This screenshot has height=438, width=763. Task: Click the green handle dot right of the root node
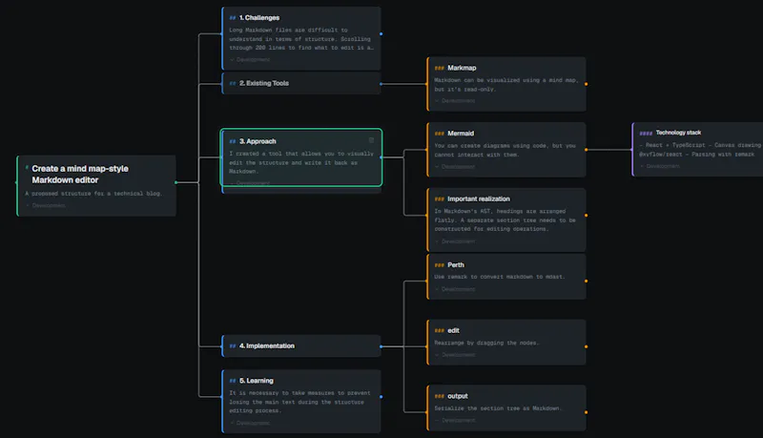click(x=176, y=182)
